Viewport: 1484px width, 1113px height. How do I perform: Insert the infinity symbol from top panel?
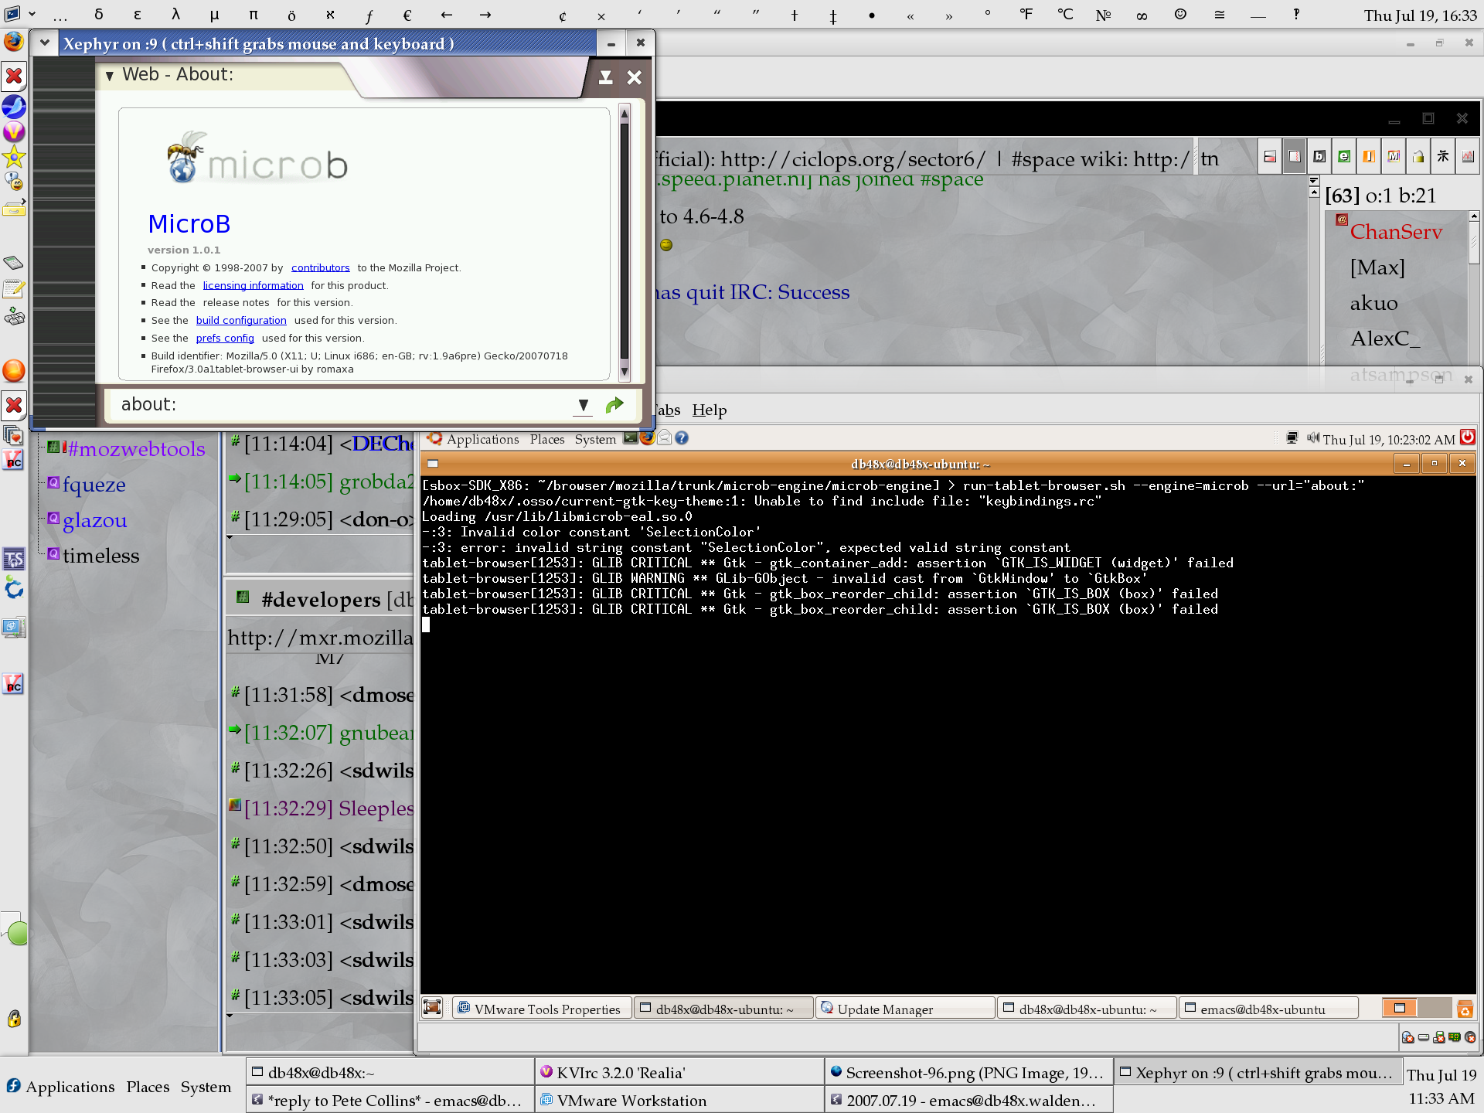click(1142, 14)
